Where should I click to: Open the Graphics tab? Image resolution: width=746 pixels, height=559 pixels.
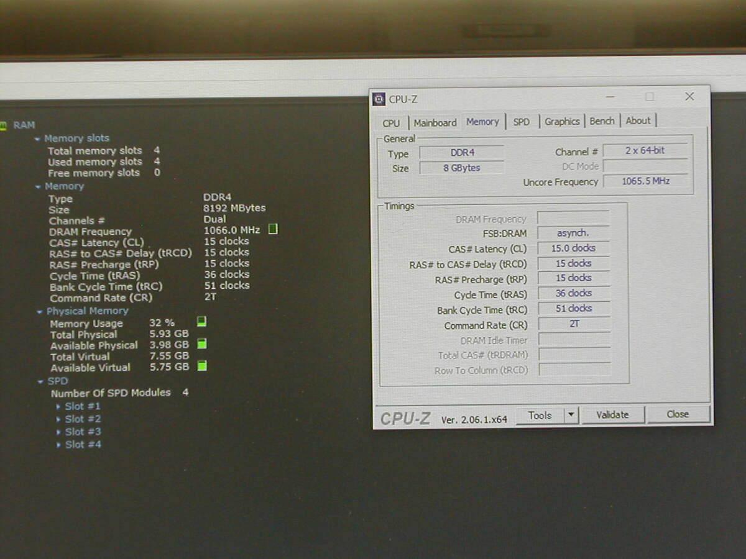click(x=562, y=121)
